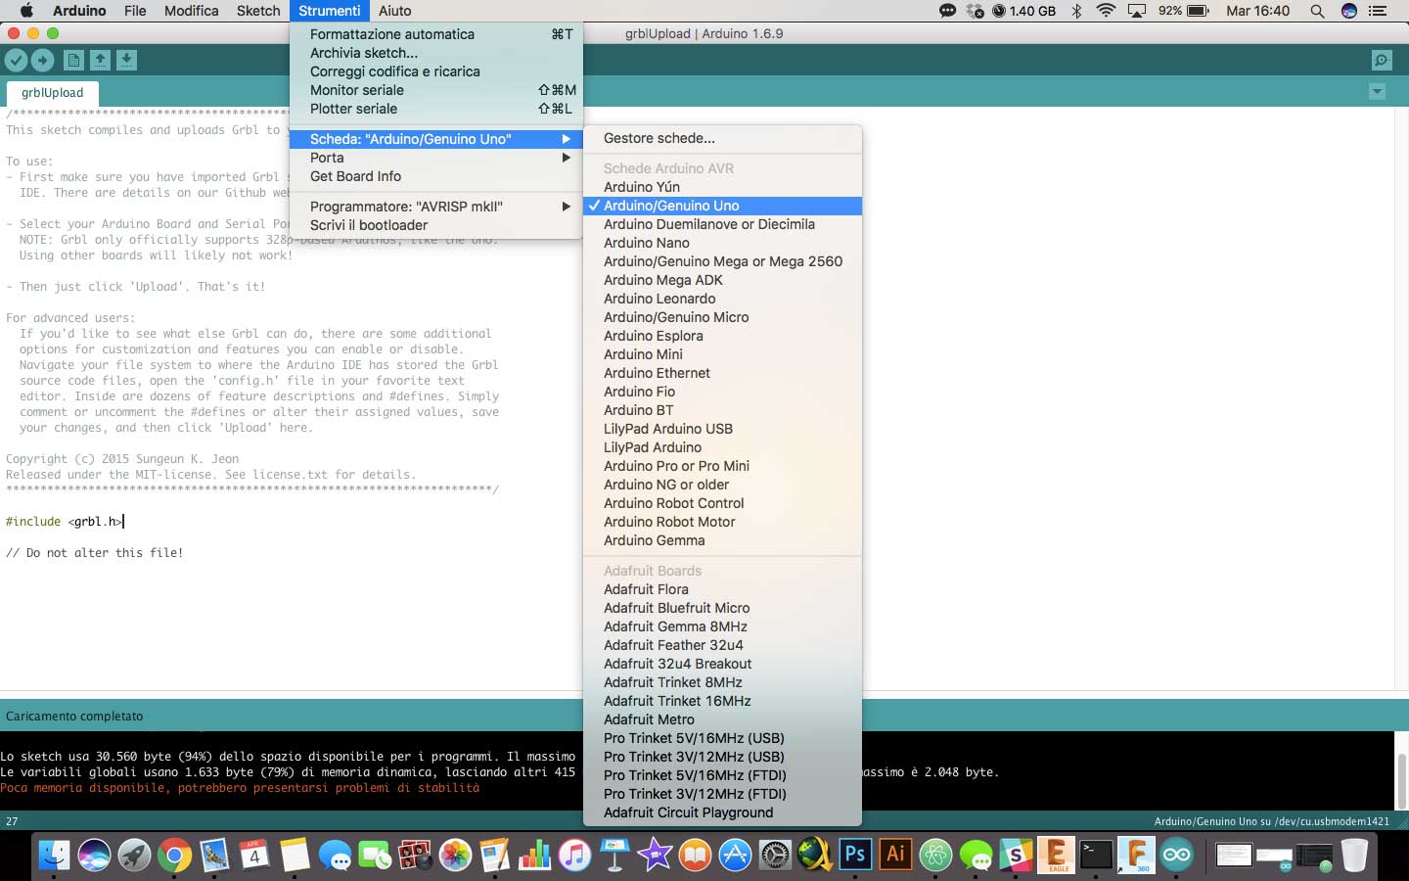Open Launchpad rocket icon in dock
This screenshot has height=881, width=1409.
(135, 855)
